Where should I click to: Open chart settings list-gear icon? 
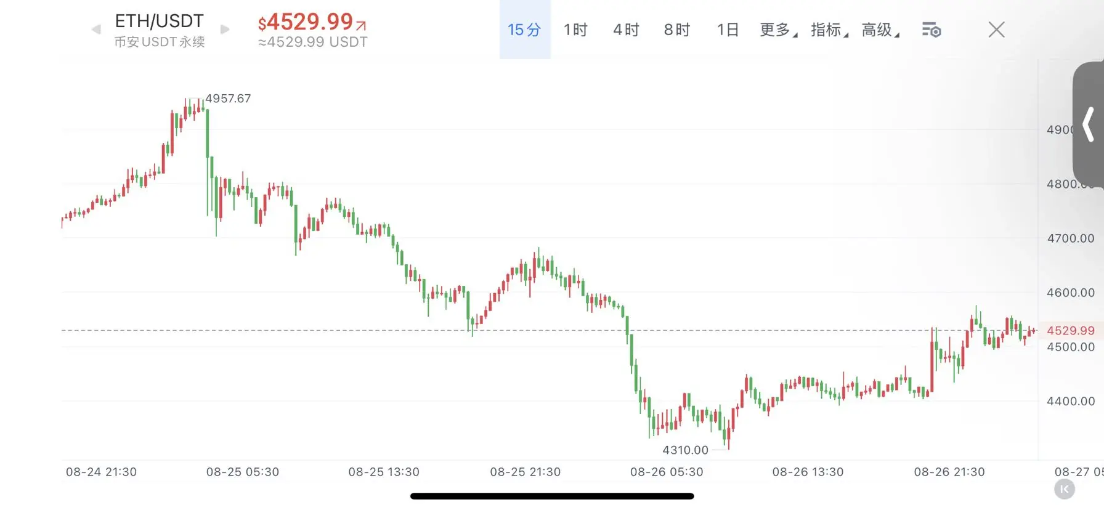tap(931, 30)
